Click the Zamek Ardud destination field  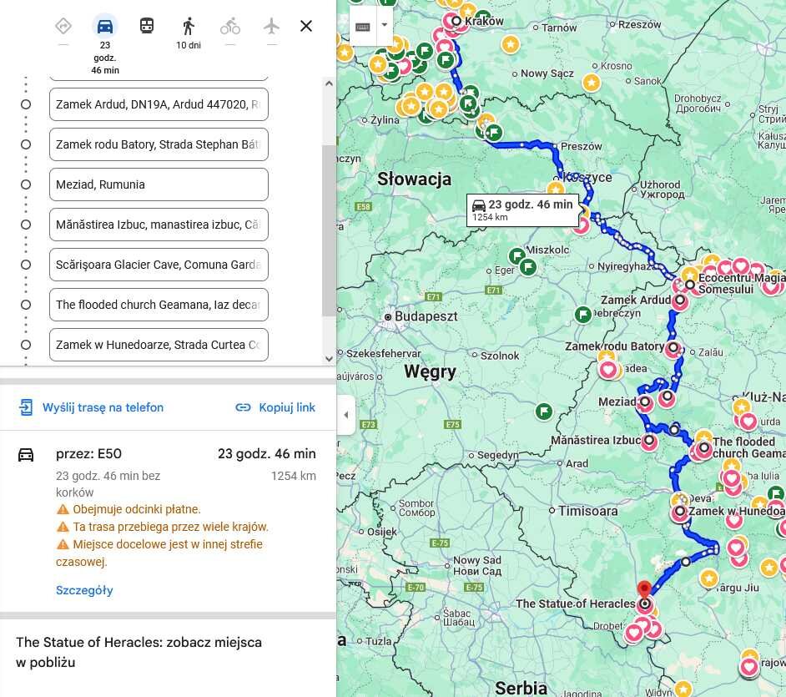point(159,104)
